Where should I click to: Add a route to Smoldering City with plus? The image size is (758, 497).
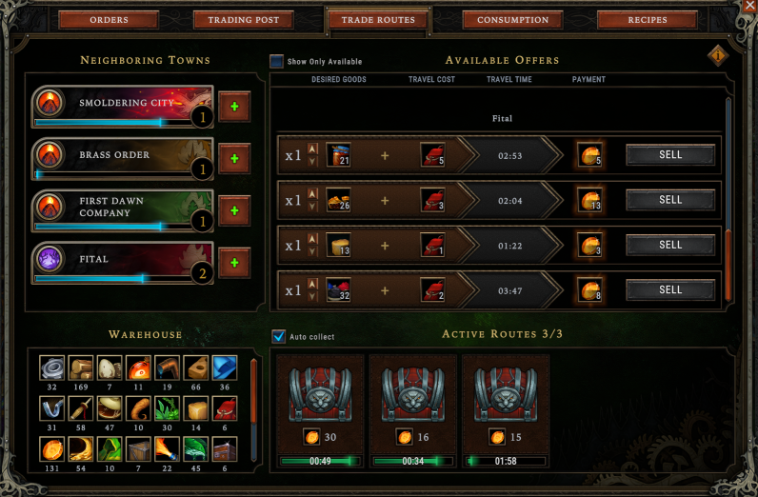pos(234,107)
